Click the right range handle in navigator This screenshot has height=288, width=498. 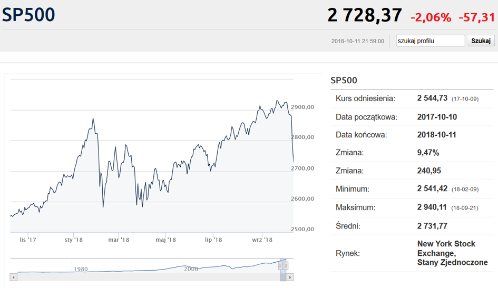point(287,265)
